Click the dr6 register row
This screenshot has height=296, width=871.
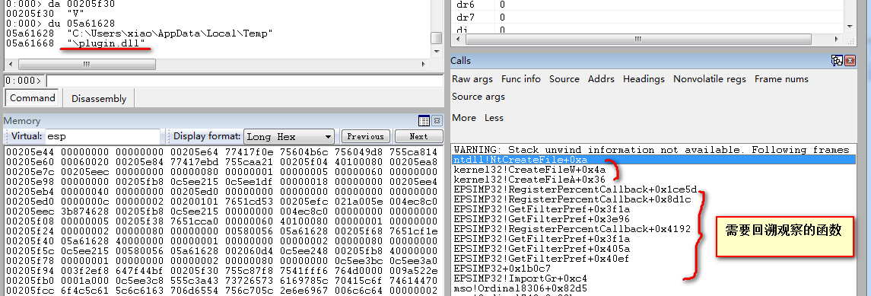point(647,5)
